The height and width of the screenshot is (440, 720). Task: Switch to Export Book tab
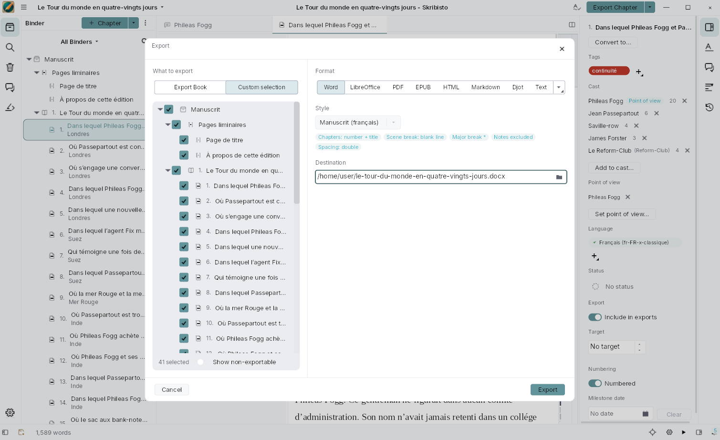190,87
